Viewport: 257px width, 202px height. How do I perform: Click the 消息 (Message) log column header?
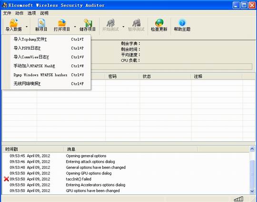(130, 149)
